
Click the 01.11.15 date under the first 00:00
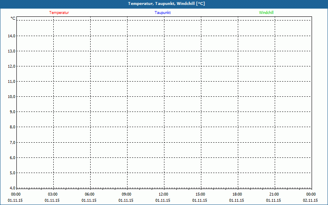click(15, 200)
